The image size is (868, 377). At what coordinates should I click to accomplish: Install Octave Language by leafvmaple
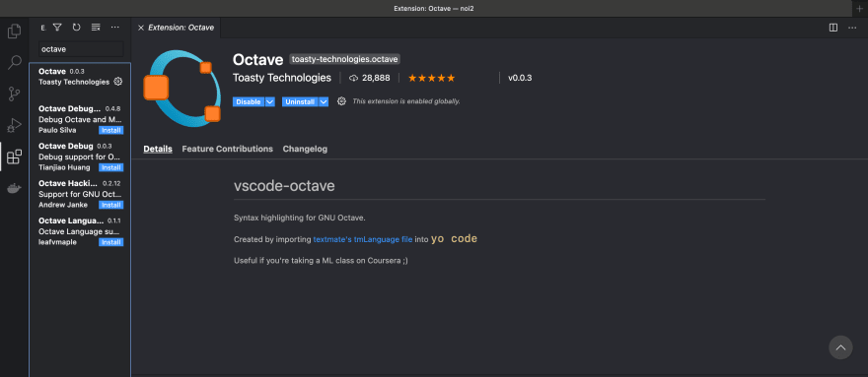pos(110,242)
